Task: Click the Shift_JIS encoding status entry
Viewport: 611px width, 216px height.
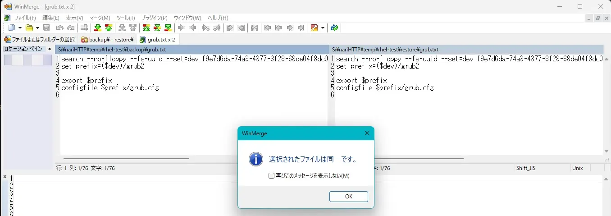Action: click(525, 168)
